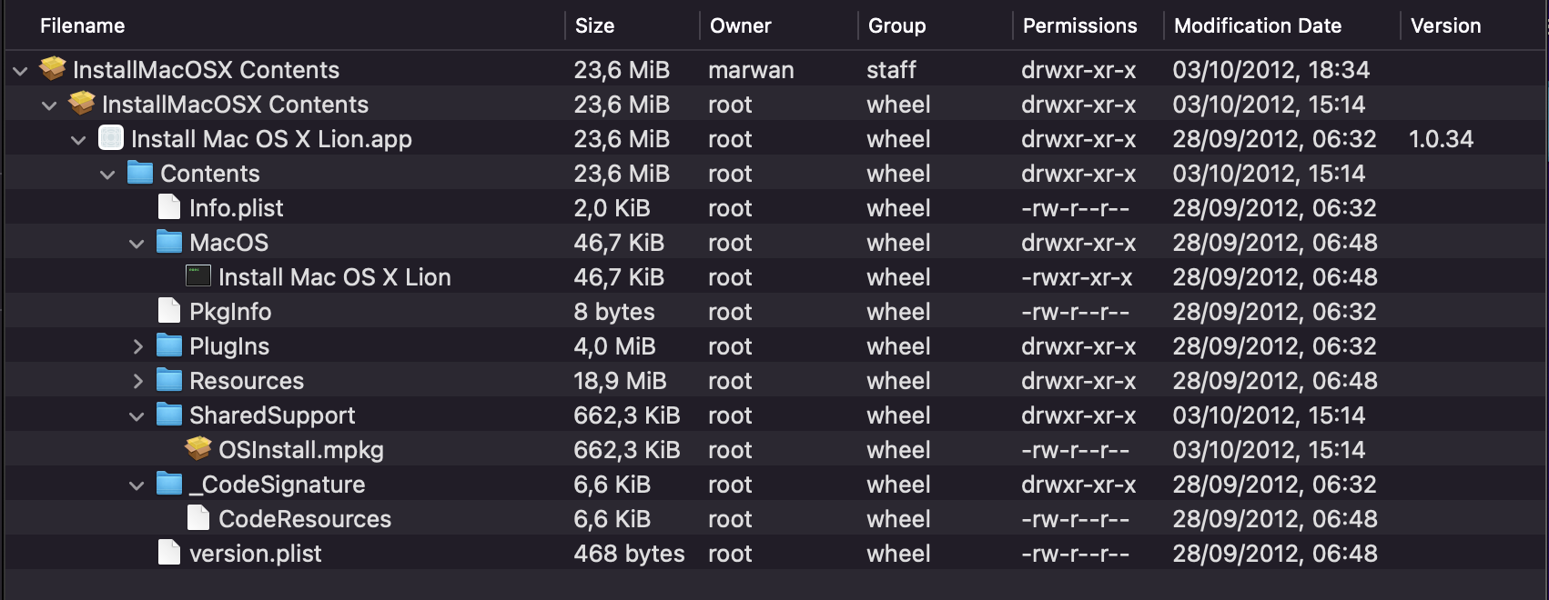The width and height of the screenshot is (1549, 600).
Task: Expand the Resources folder
Action: coord(137,381)
